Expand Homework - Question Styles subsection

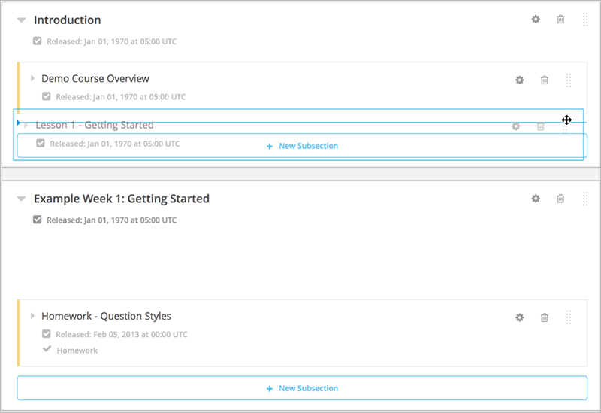coord(32,316)
